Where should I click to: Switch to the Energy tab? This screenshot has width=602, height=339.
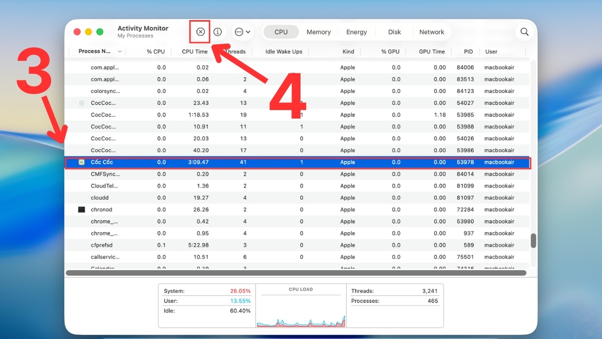356,32
